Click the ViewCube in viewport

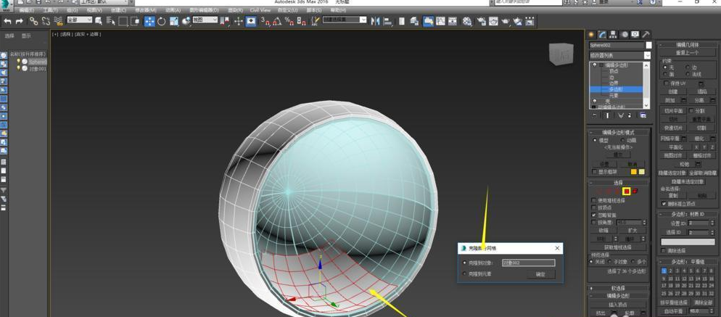pos(560,54)
